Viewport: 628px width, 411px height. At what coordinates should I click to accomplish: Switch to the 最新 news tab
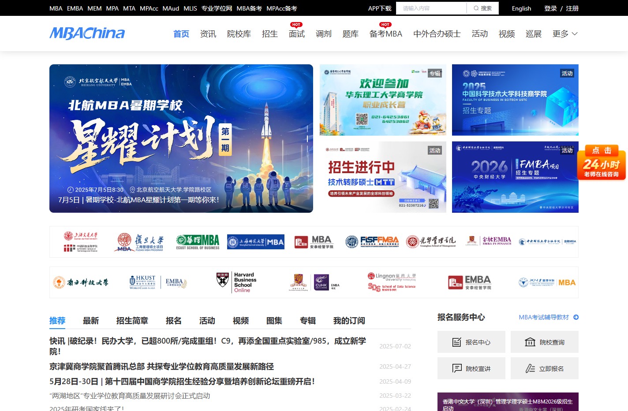[x=91, y=321]
